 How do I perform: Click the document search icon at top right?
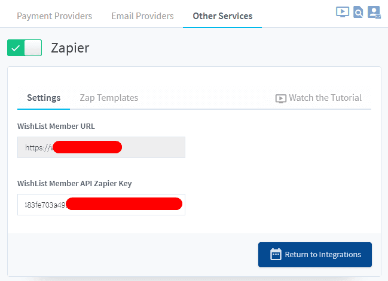358,12
